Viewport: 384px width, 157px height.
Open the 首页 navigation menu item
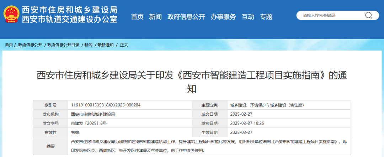[137, 17]
